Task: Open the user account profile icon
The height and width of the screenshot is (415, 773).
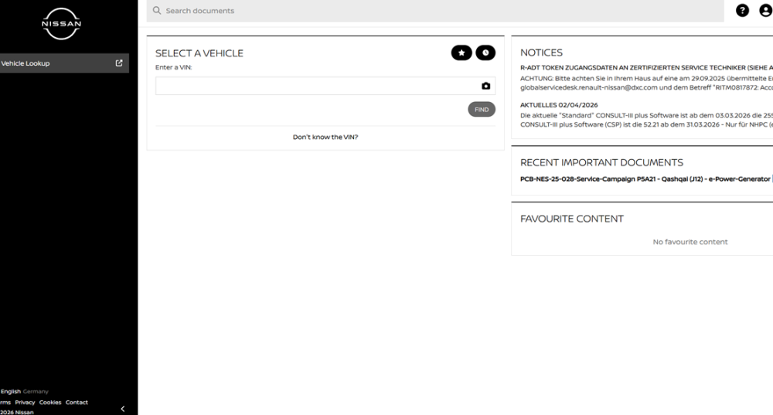Action: tap(765, 10)
